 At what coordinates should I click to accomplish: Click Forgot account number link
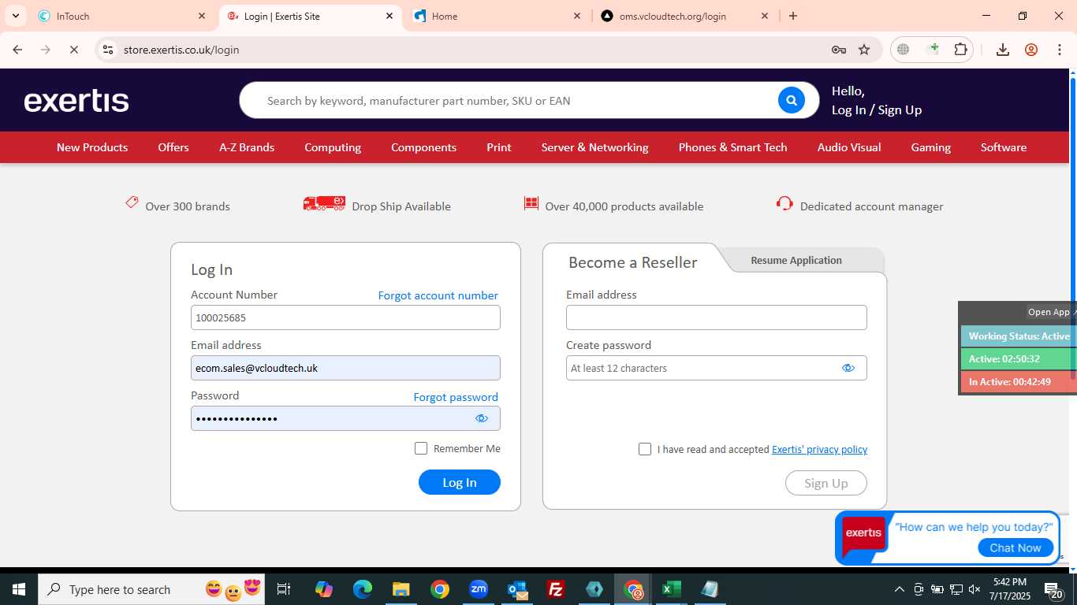[x=438, y=295]
